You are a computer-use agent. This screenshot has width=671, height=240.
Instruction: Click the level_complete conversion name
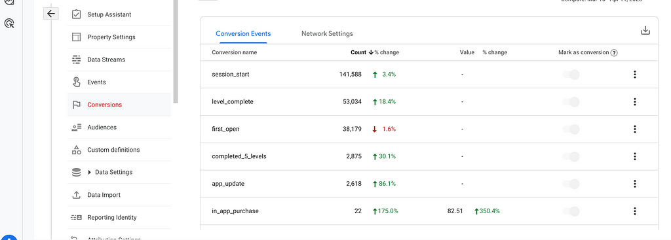click(x=233, y=101)
